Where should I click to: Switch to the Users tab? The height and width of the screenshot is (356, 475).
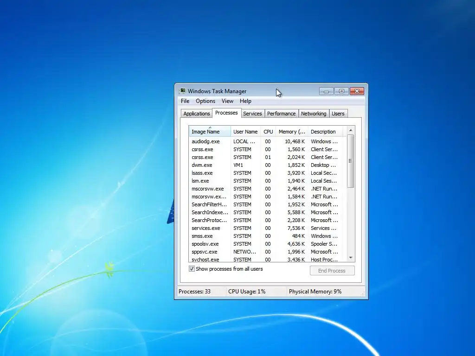338,114
